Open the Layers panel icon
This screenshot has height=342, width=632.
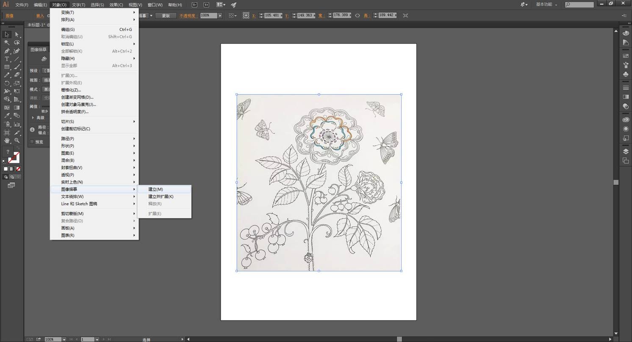[x=626, y=152]
